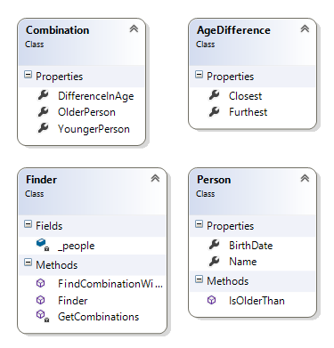Viewport: 334px width, 348px height.
Task: Click the private field icon beside _people
Action: click(43, 245)
